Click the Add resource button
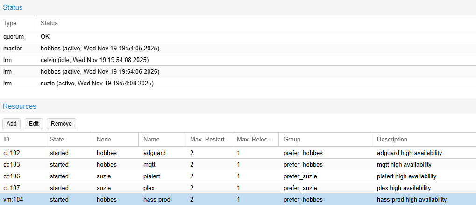The width and height of the screenshot is (476, 211). (12, 124)
